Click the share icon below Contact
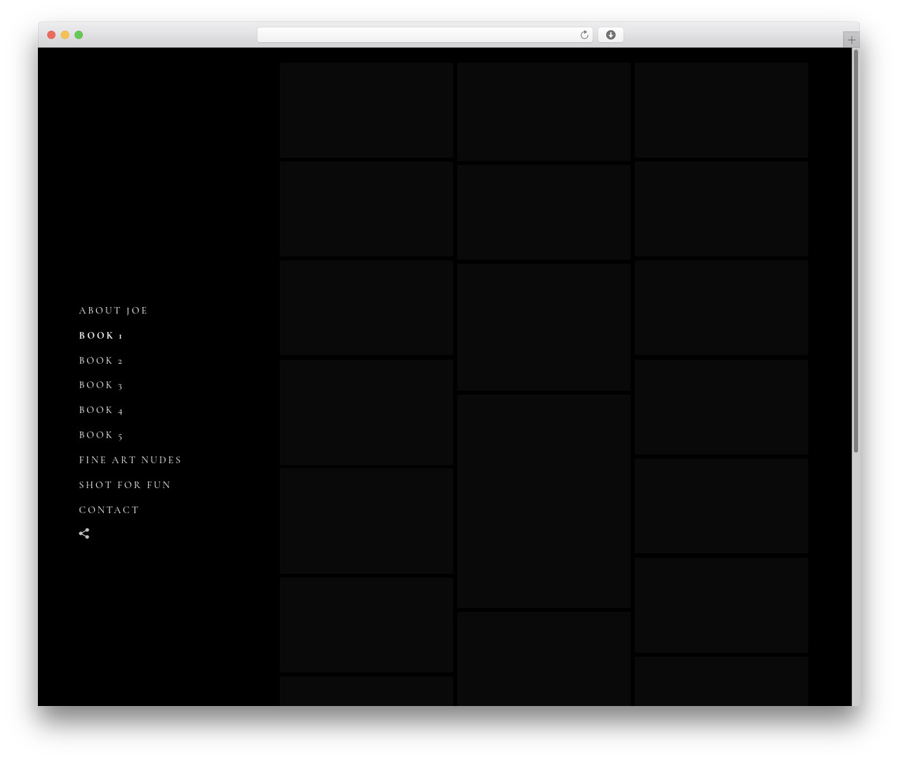This screenshot has height=760, width=898. 84,534
